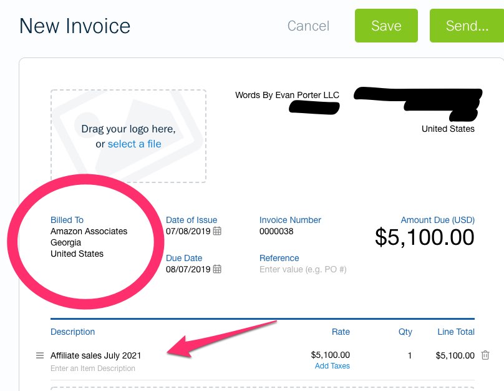This screenshot has height=391, width=504.
Task: Edit the Due Date 08/07/2019
Action: click(188, 269)
